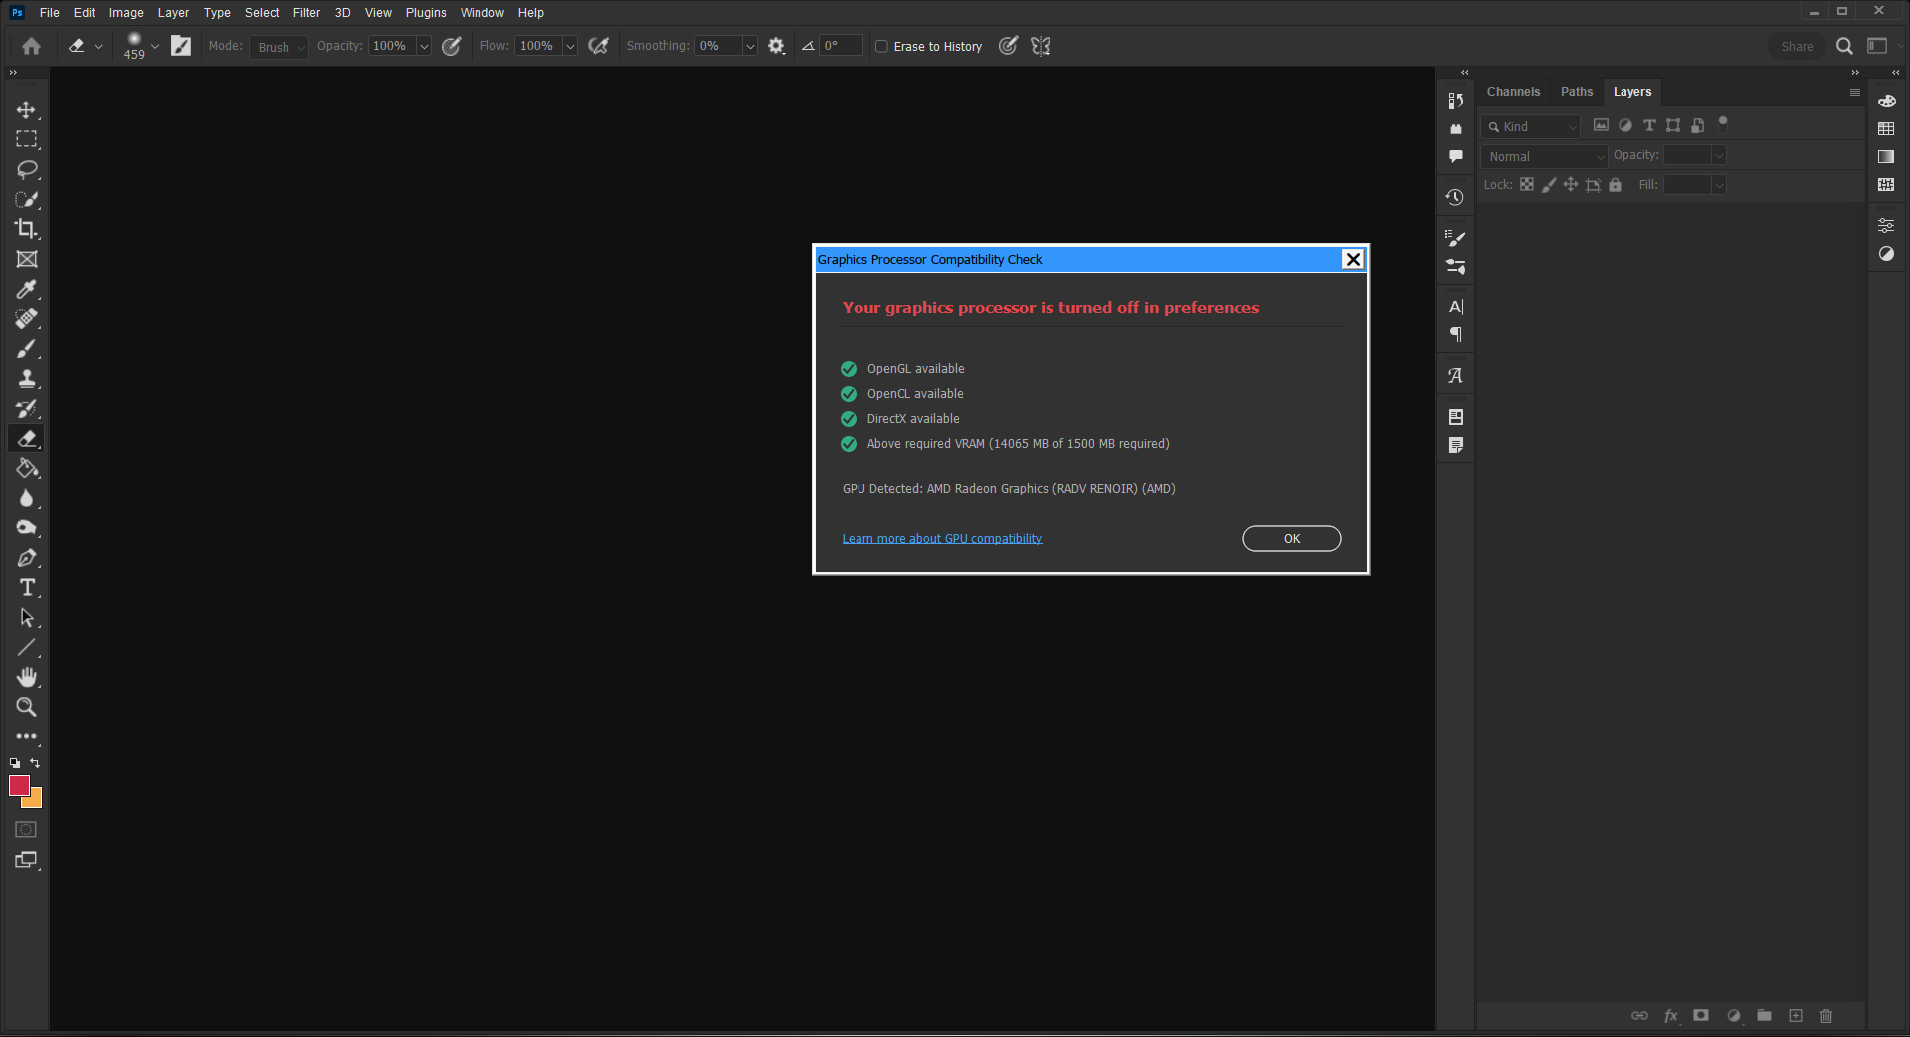Select the Eyedropper tool
This screenshot has height=1037, width=1910.
(x=27, y=289)
